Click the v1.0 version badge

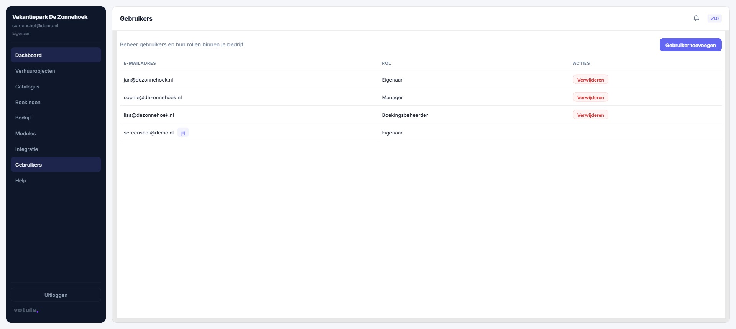(x=714, y=18)
